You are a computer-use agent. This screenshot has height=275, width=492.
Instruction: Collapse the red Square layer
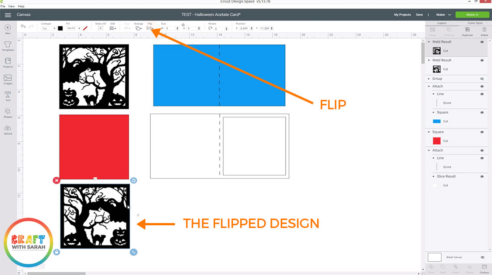[x=429, y=132]
